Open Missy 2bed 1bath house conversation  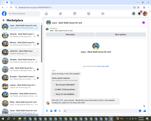(20, 103)
